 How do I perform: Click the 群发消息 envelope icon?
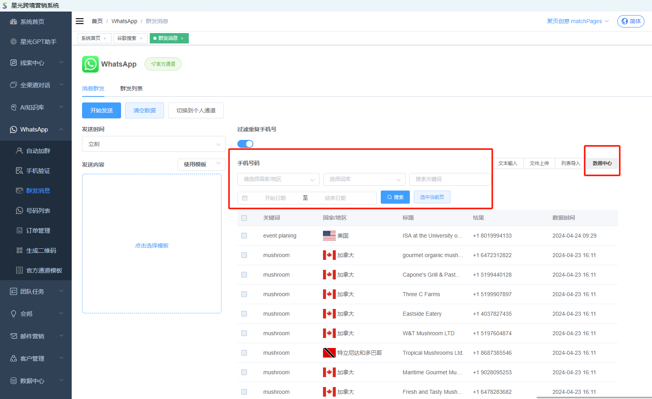coord(20,191)
